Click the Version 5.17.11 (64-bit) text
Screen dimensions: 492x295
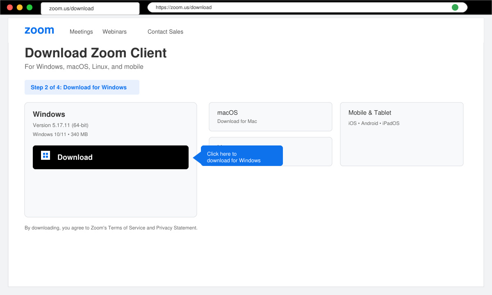click(61, 125)
